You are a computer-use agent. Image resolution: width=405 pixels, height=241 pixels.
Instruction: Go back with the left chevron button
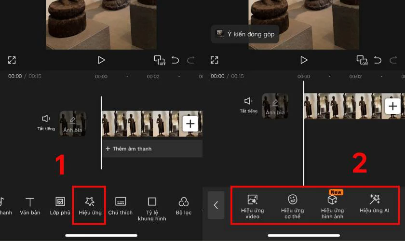click(x=216, y=205)
